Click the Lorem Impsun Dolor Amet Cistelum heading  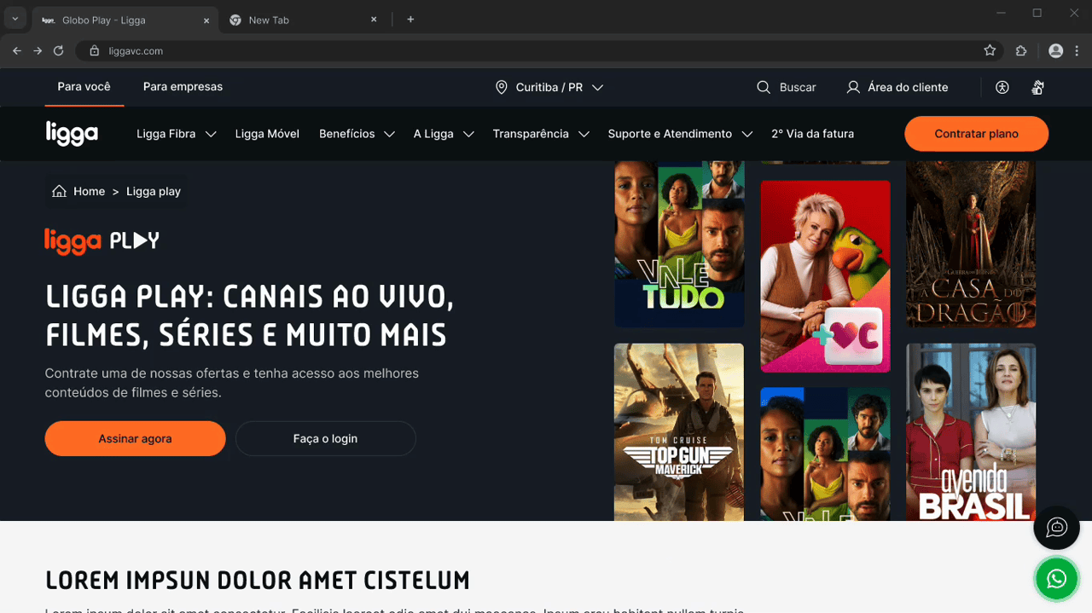(x=258, y=581)
